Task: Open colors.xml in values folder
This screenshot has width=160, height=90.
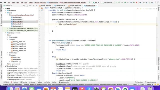Action: click(x=16, y=57)
